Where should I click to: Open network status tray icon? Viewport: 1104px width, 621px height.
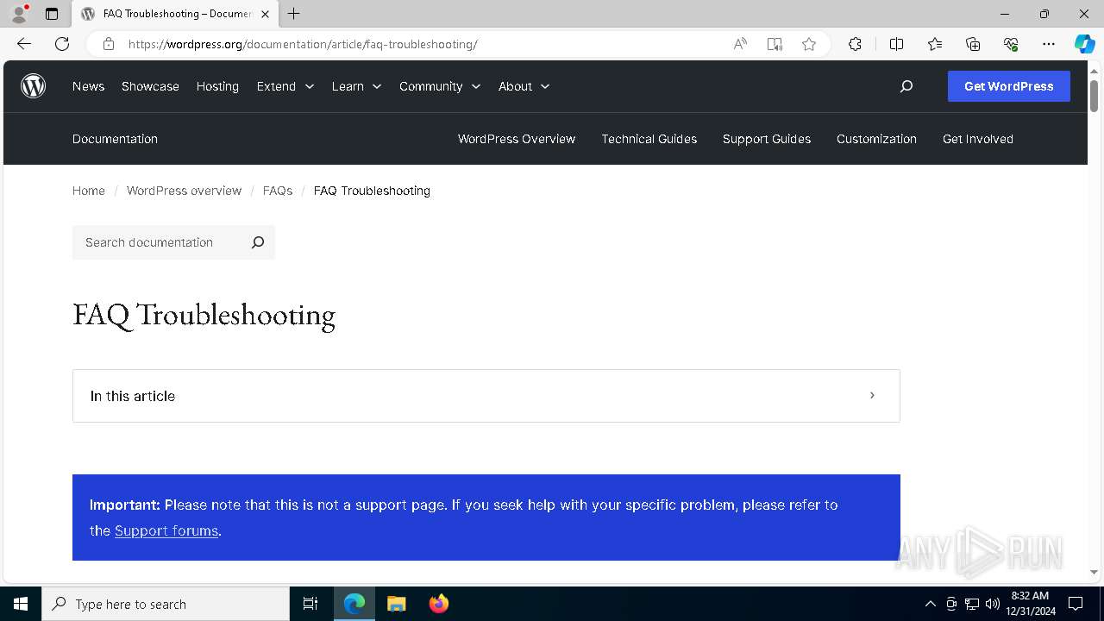(972, 604)
